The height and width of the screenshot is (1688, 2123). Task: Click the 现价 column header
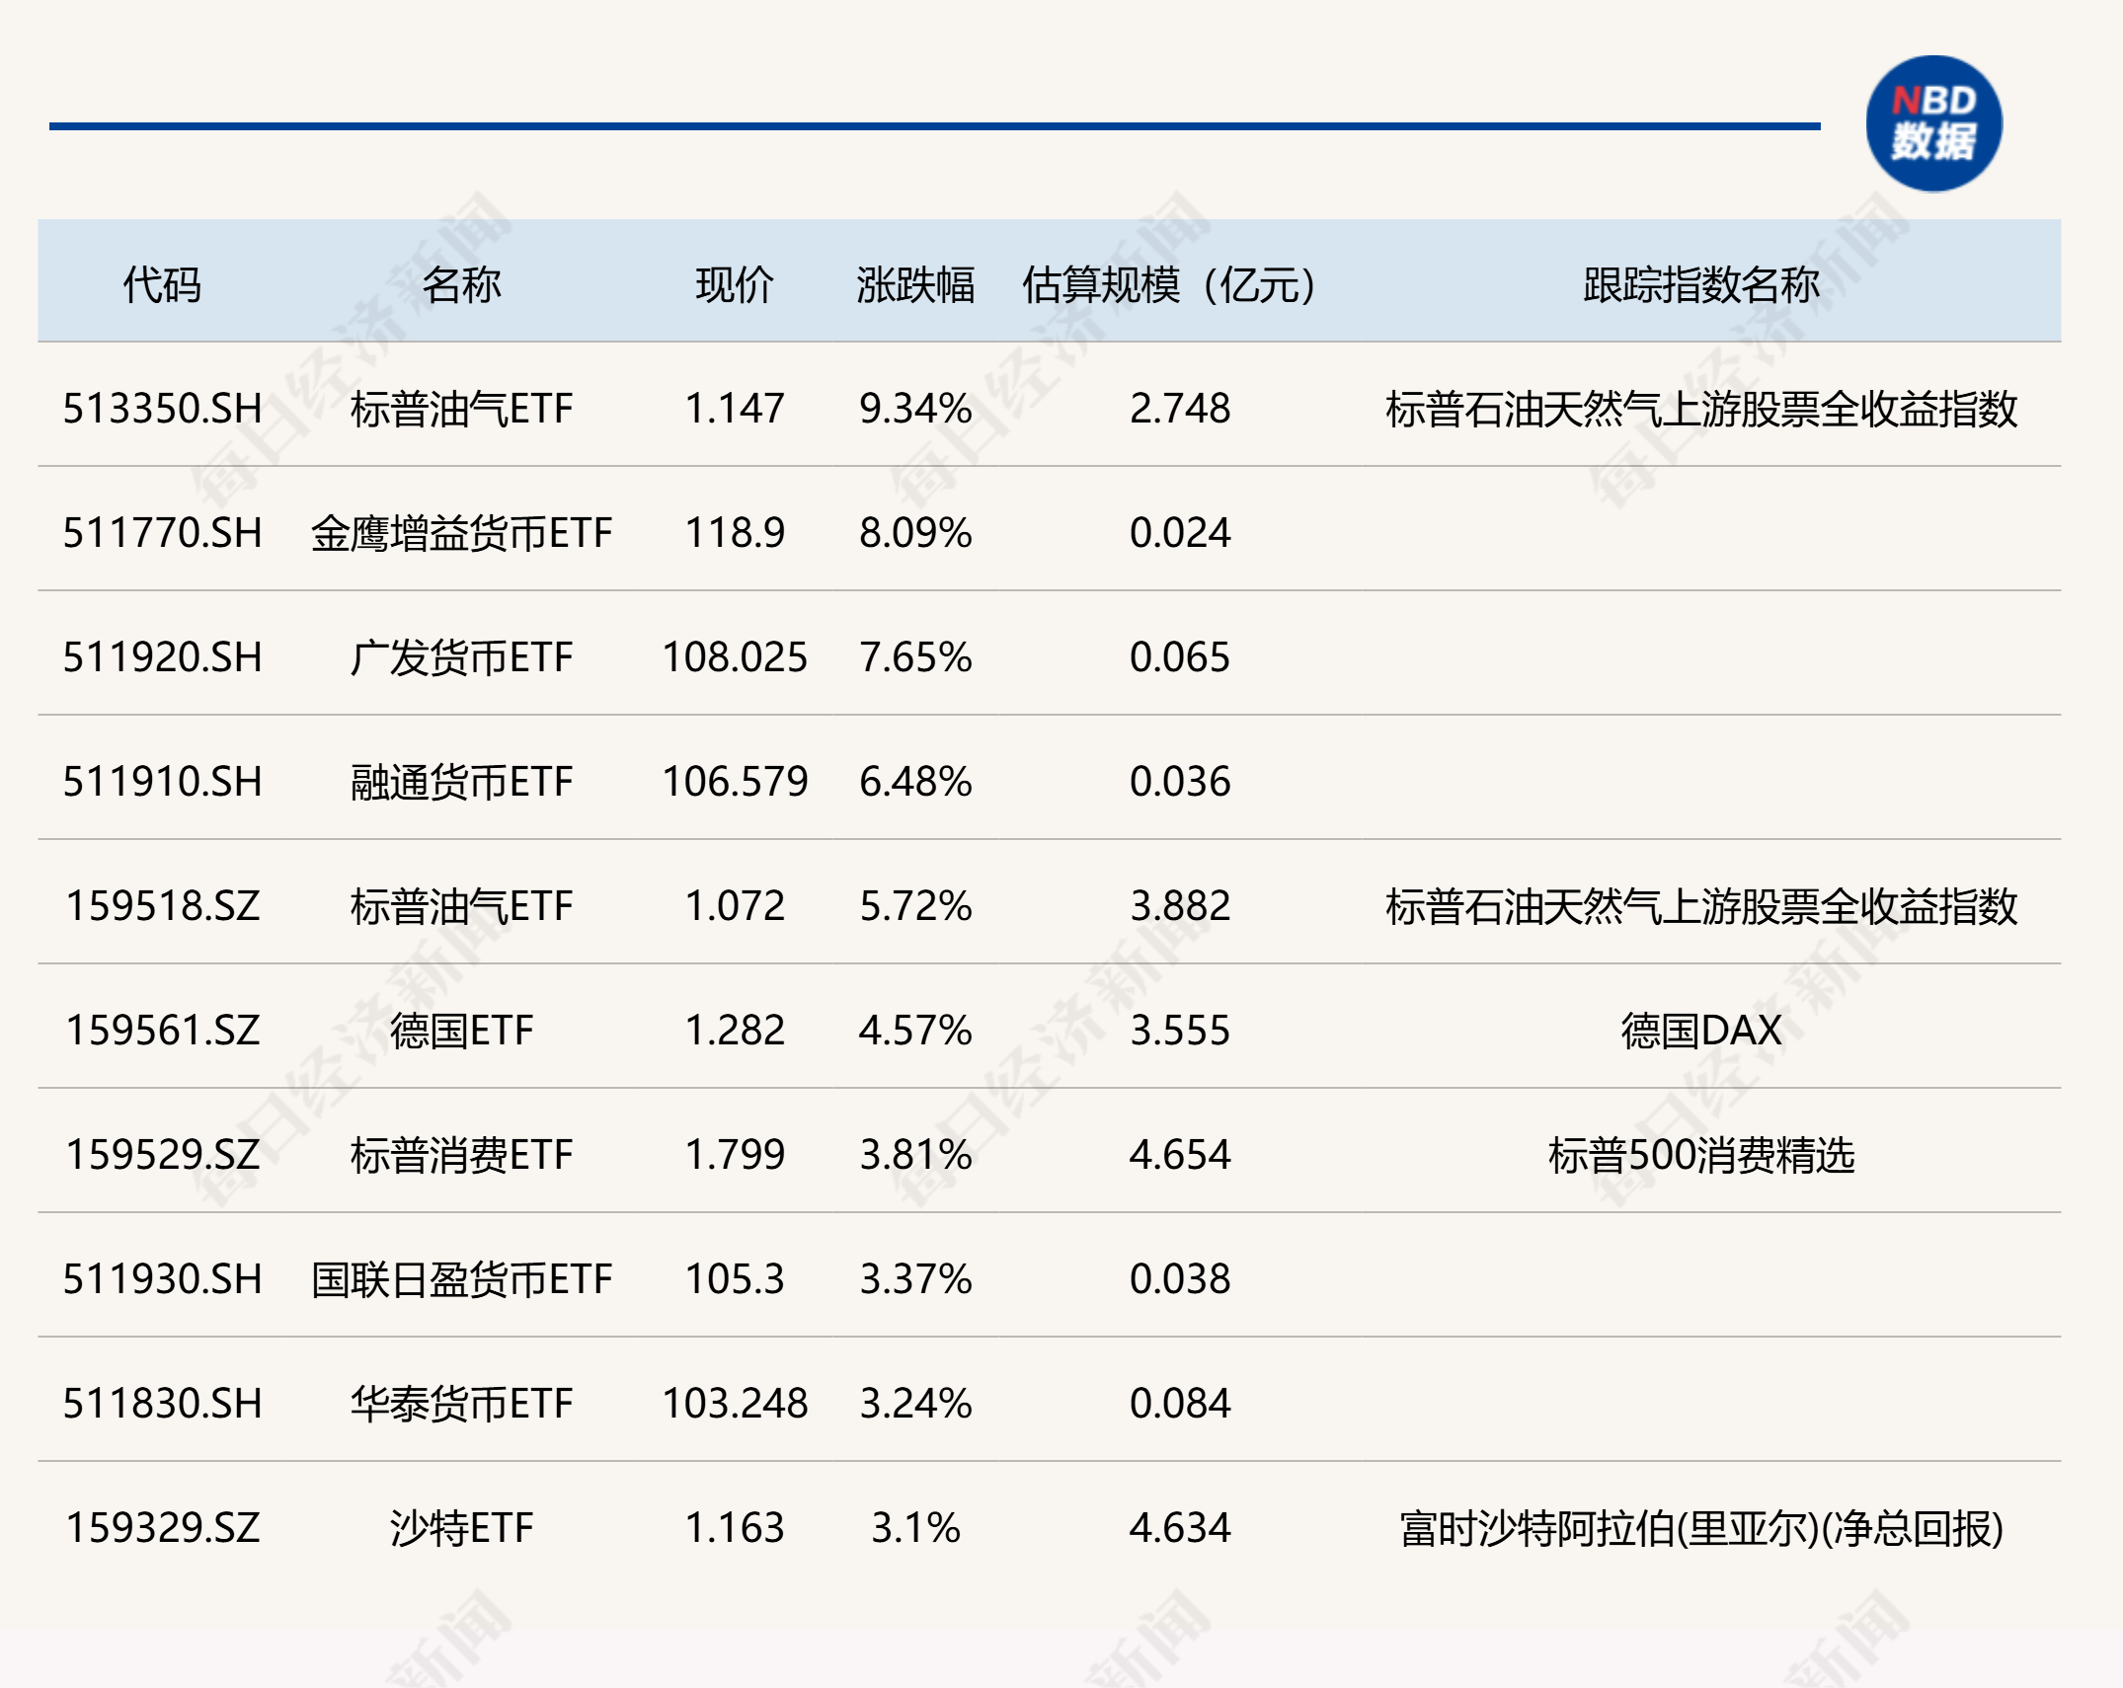734,284
